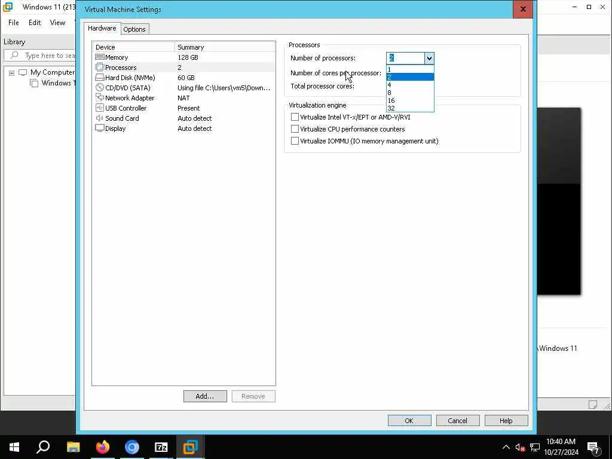Image resolution: width=612 pixels, height=459 pixels.
Task: Open File Explorer from taskbar
Action: [x=73, y=447]
